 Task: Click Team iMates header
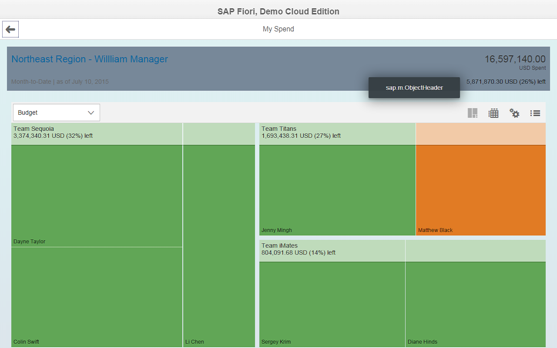click(x=280, y=246)
